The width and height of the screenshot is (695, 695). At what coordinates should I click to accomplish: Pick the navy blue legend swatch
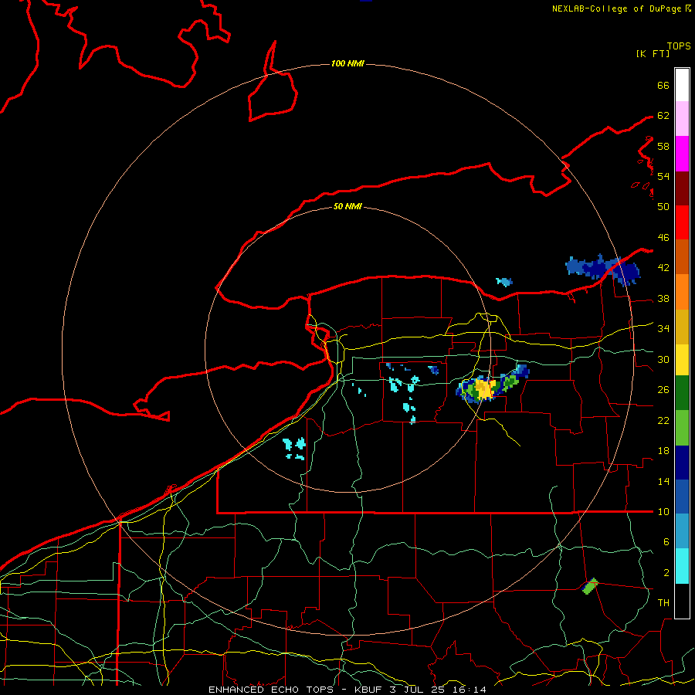(x=682, y=463)
